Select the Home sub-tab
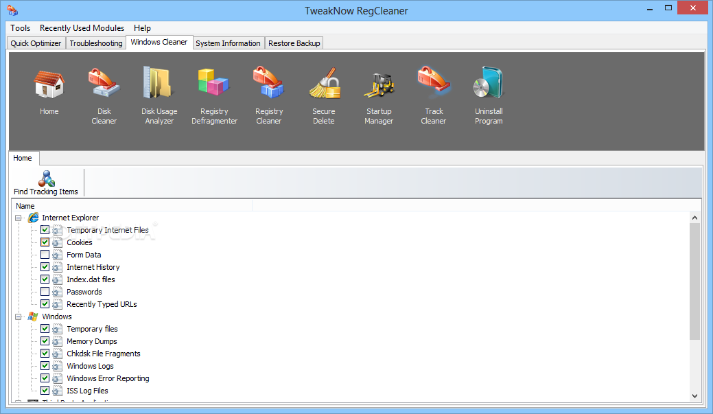713x414 pixels. [23, 158]
